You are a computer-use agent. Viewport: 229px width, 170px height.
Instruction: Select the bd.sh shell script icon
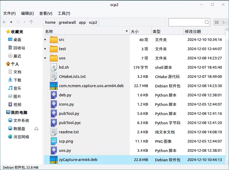click(x=54, y=67)
